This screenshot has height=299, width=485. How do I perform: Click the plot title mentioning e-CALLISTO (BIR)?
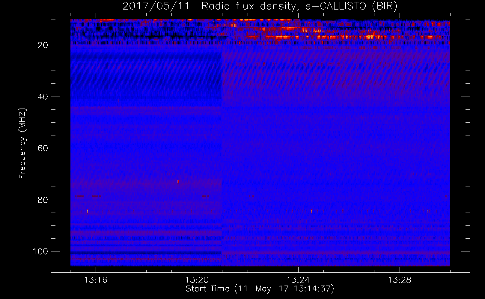[260, 6]
